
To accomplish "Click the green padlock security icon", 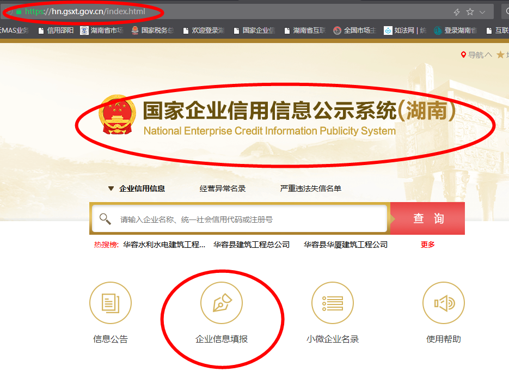I will click(x=19, y=11).
